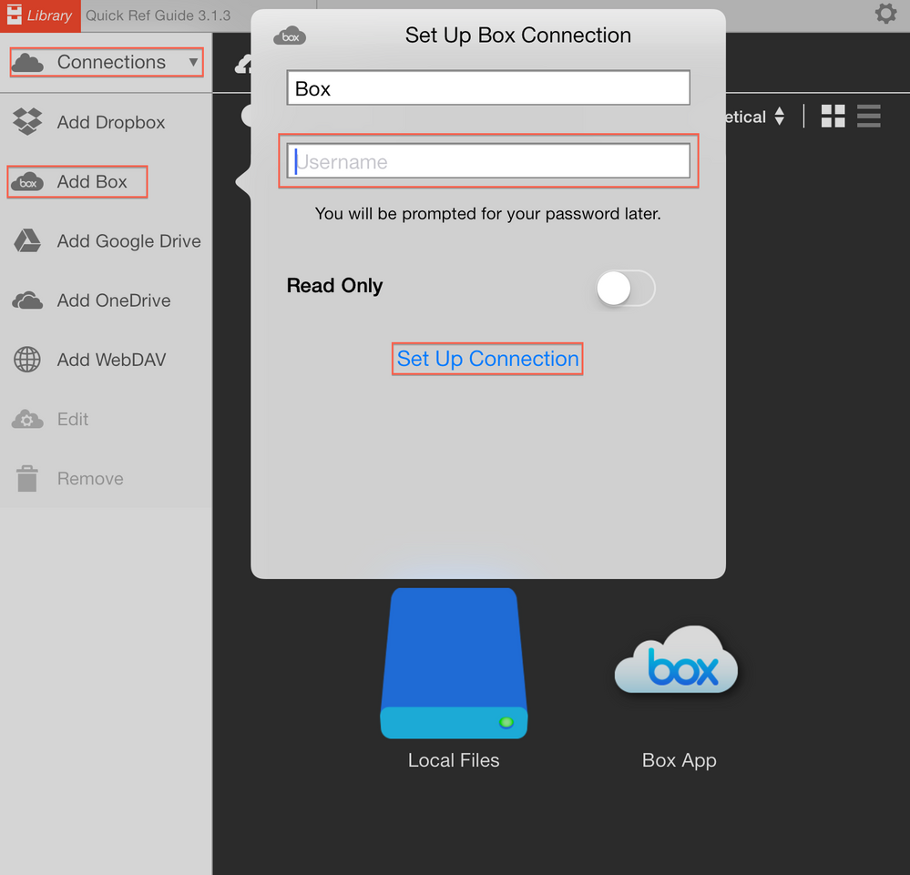
Task: Open the settings gear
Action: 884,14
